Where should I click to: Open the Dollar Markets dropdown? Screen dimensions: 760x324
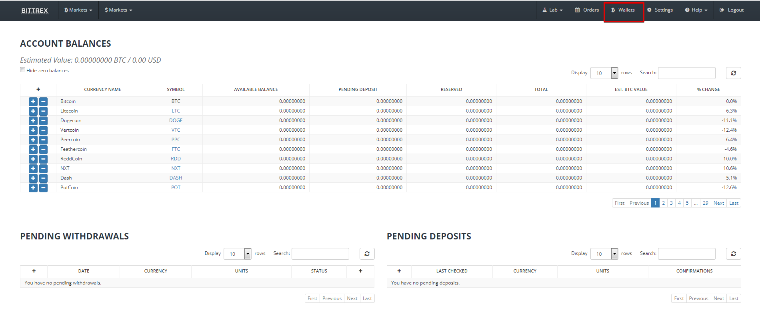click(x=118, y=10)
